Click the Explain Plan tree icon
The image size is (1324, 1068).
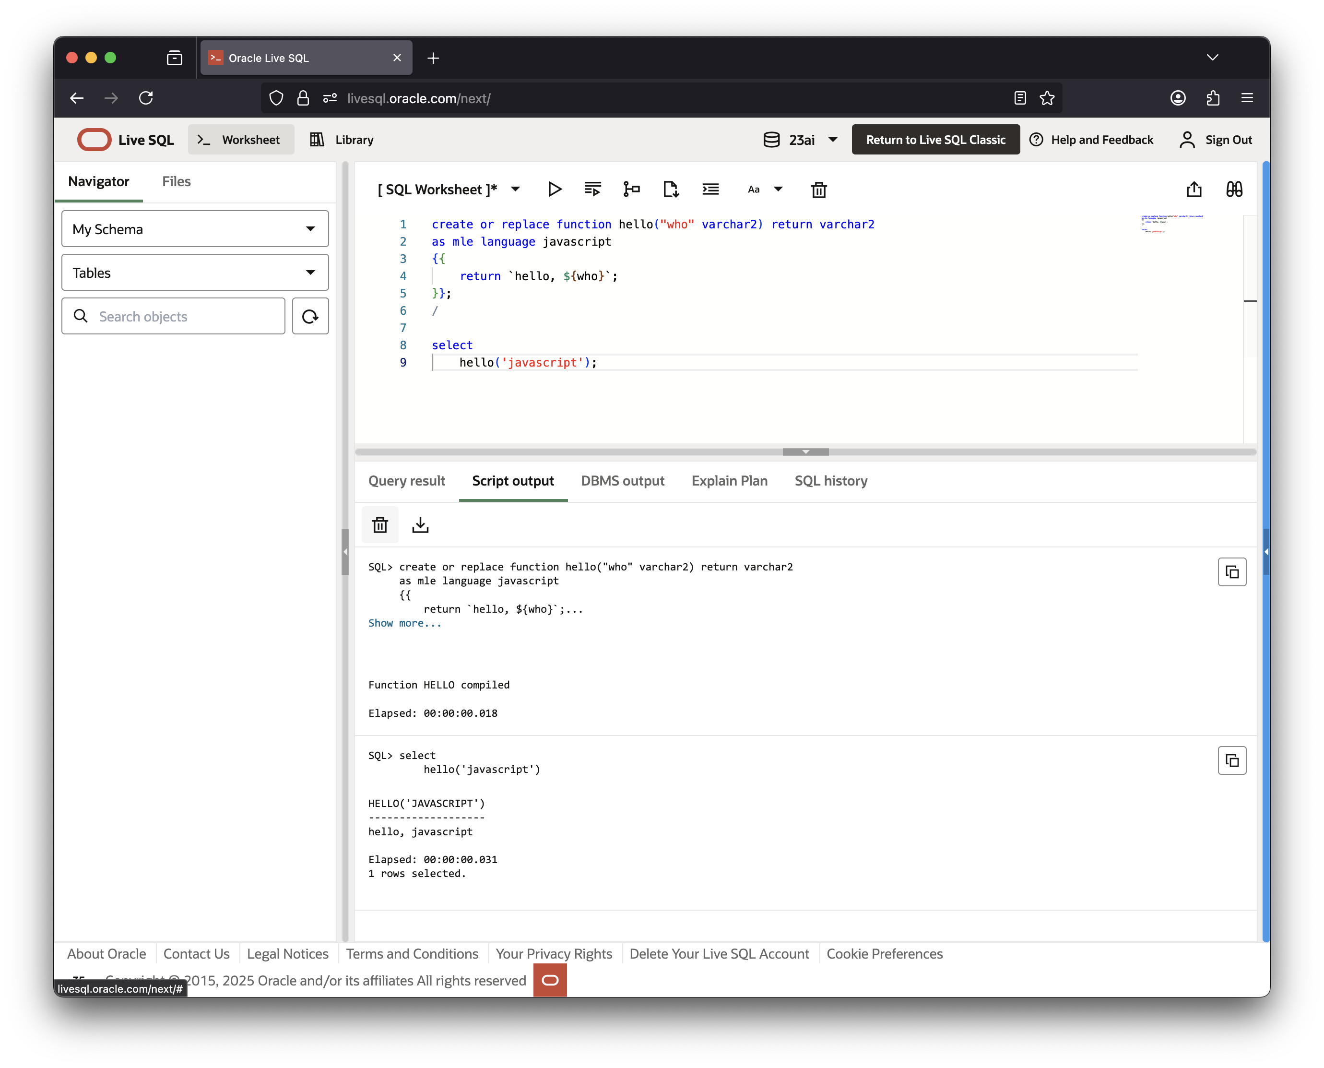pyautogui.click(x=631, y=190)
